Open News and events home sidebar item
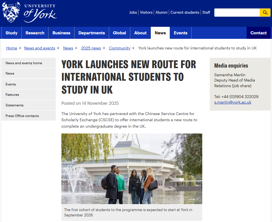 pyautogui.click(x=24, y=63)
